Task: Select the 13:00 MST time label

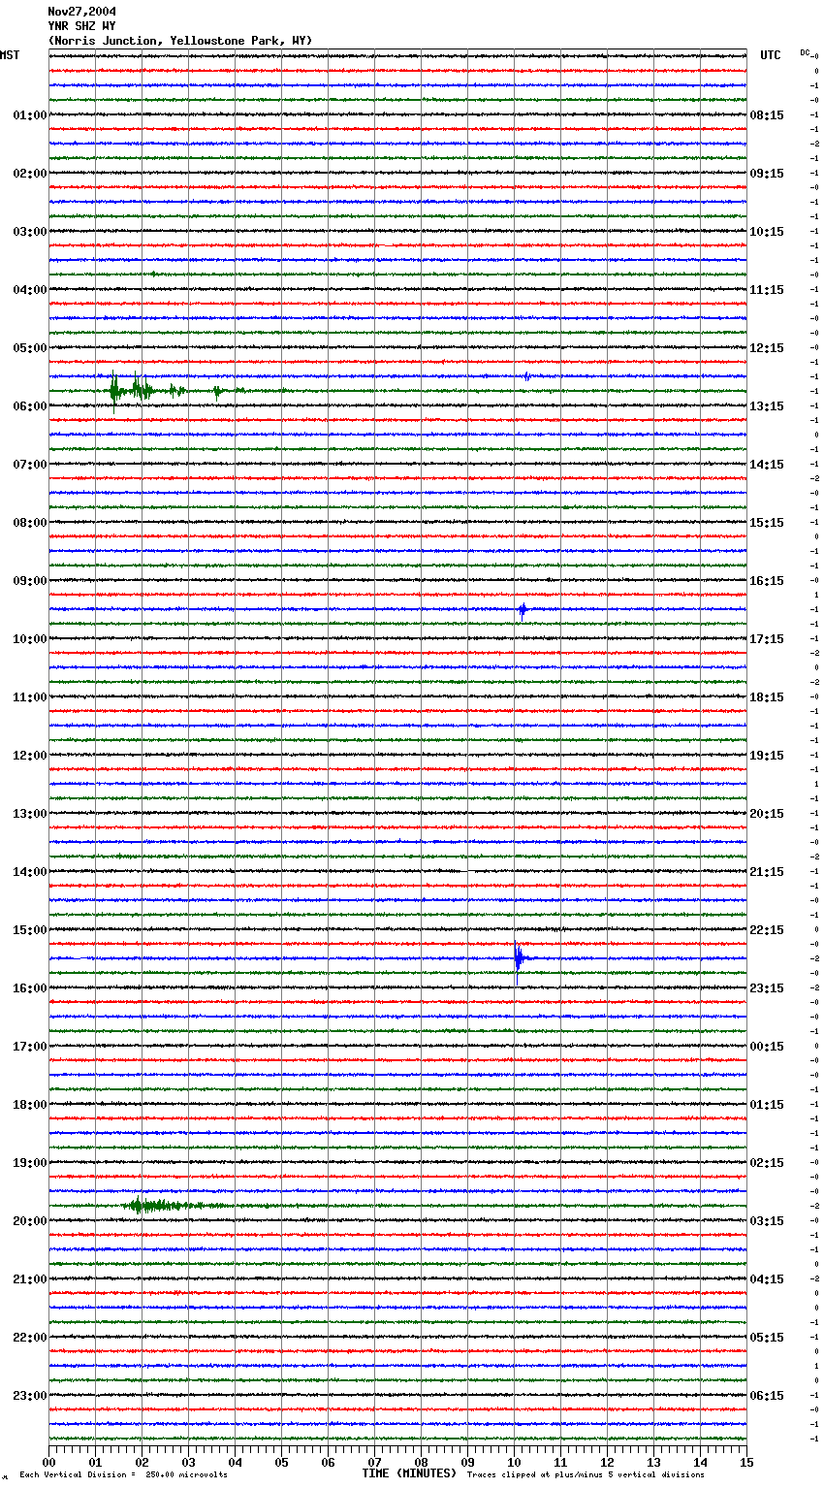Action: click(30, 814)
